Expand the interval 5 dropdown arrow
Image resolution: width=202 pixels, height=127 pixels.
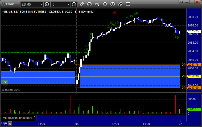coord(69,4)
